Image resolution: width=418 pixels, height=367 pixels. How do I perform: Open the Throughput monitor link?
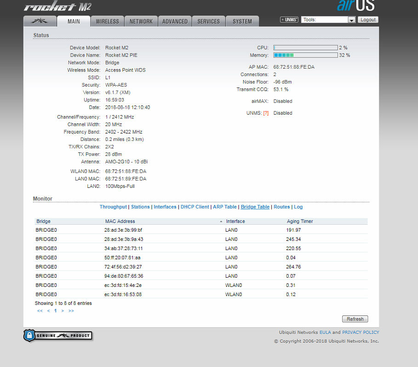pyautogui.click(x=113, y=207)
